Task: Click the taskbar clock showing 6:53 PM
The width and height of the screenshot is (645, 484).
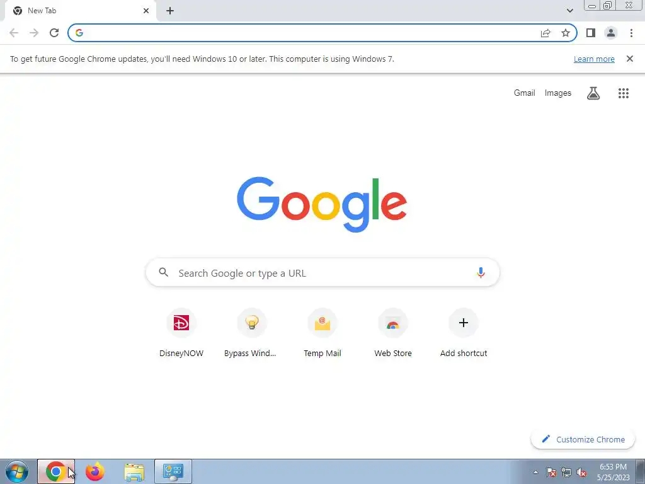Action: pyautogui.click(x=613, y=472)
